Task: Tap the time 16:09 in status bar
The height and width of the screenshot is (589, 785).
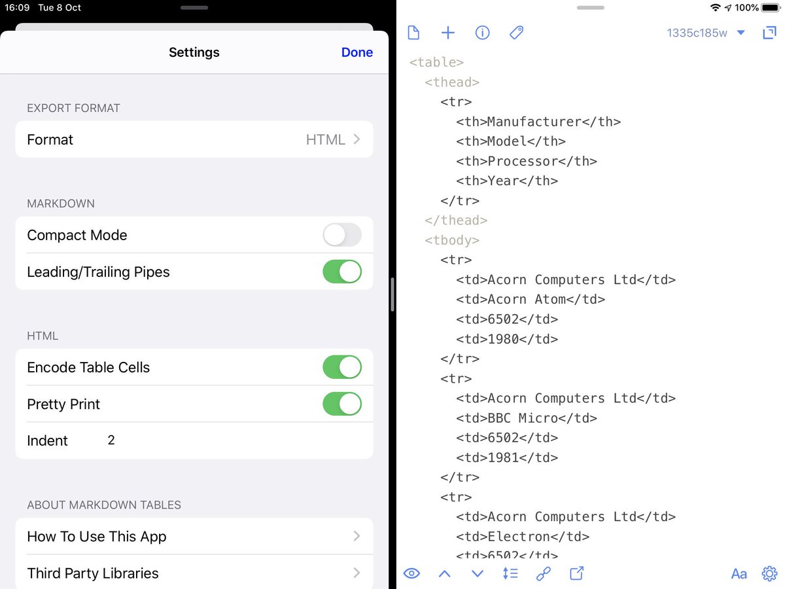Action: click(x=18, y=8)
